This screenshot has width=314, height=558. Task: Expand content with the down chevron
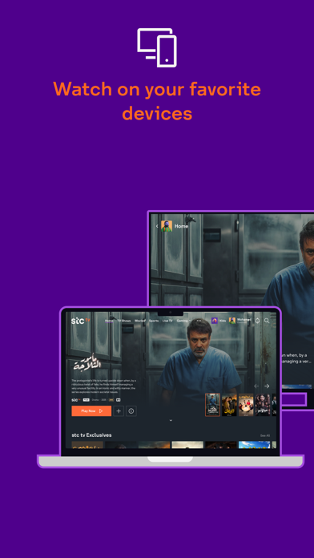click(171, 420)
